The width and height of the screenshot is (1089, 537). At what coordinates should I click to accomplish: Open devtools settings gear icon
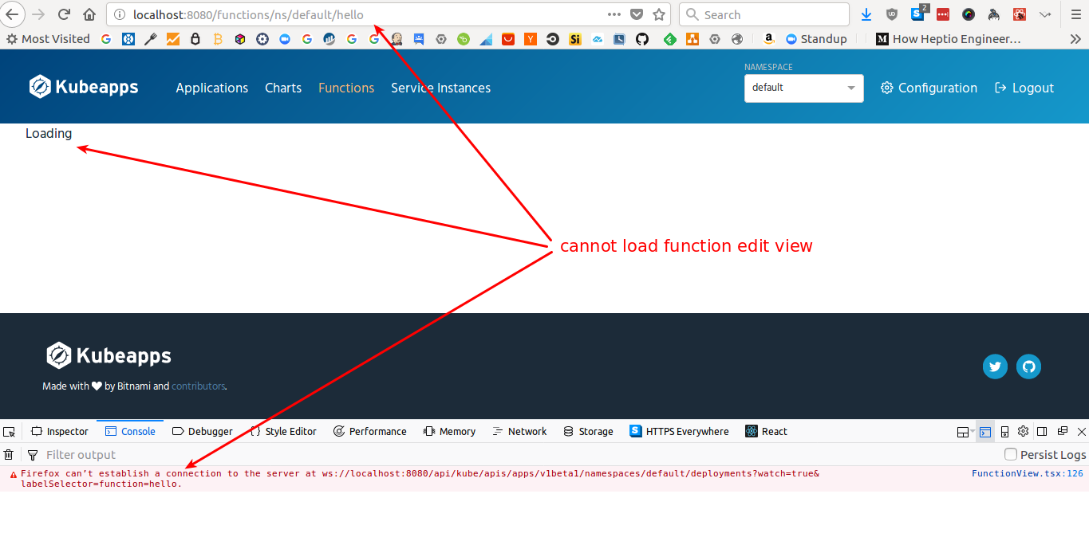[x=1023, y=431]
